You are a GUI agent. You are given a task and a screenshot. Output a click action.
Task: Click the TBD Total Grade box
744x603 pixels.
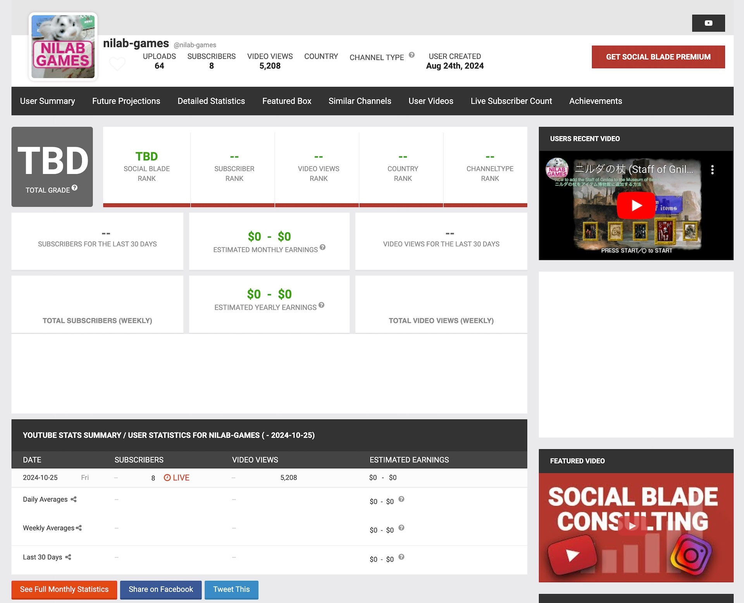click(x=52, y=167)
